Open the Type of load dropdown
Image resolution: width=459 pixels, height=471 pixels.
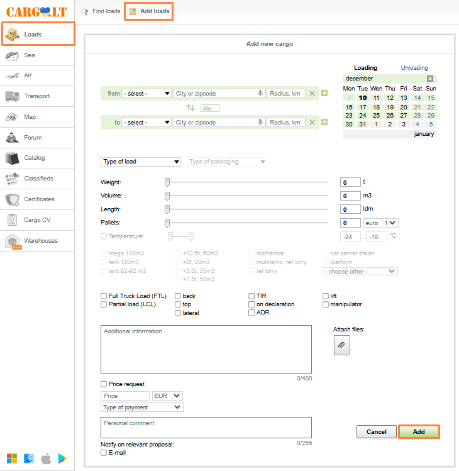pyautogui.click(x=141, y=162)
